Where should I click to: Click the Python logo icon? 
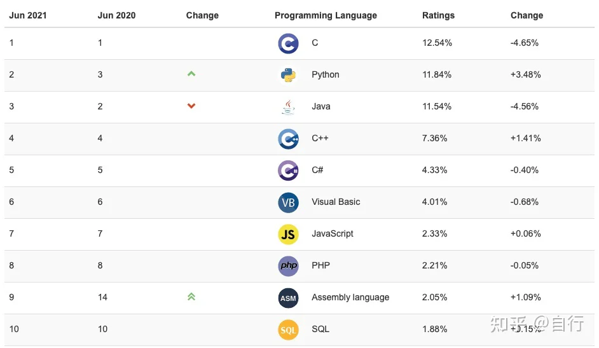[288, 75]
